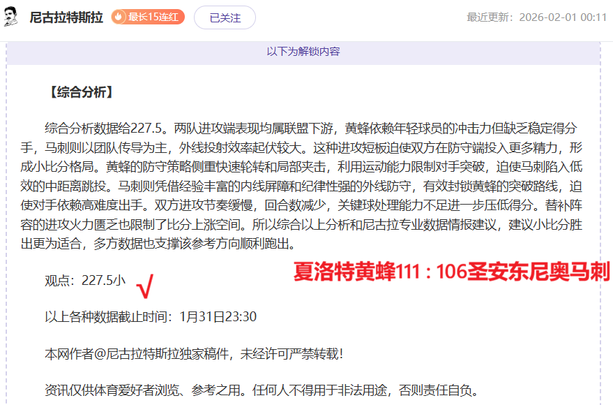Click the red checkmark beside 观点
Viewport: 613px width, 405px height.
(146, 283)
